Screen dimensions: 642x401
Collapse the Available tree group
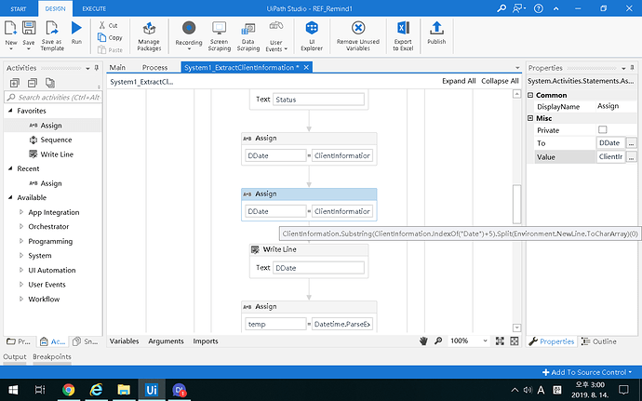pyautogui.click(x=10, y=197)
